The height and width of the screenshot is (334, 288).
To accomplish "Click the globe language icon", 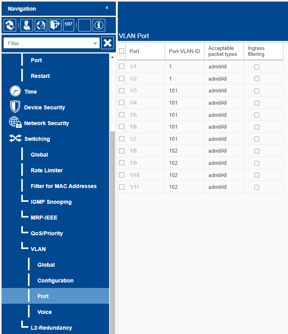I will (41, 25).
